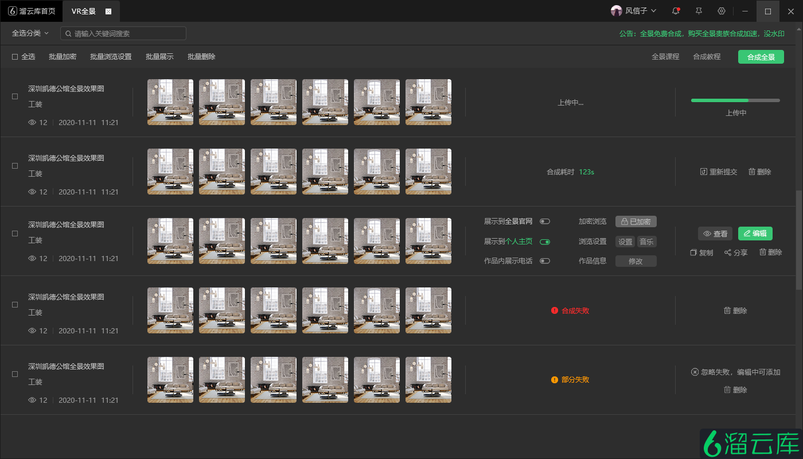Screen dimensions: 803x459
Task: Check the checkbox of 部分失败 row
Action: tap(15, 374)
